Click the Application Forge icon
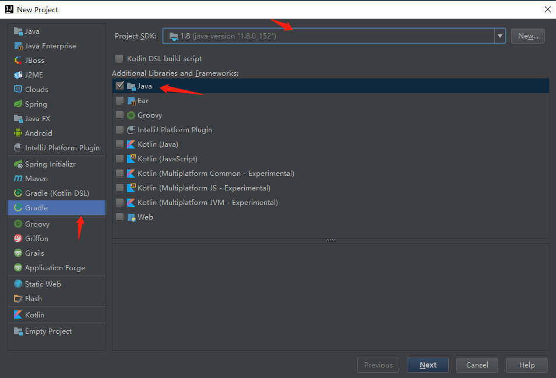556x378 pixels. click(18, 267)
